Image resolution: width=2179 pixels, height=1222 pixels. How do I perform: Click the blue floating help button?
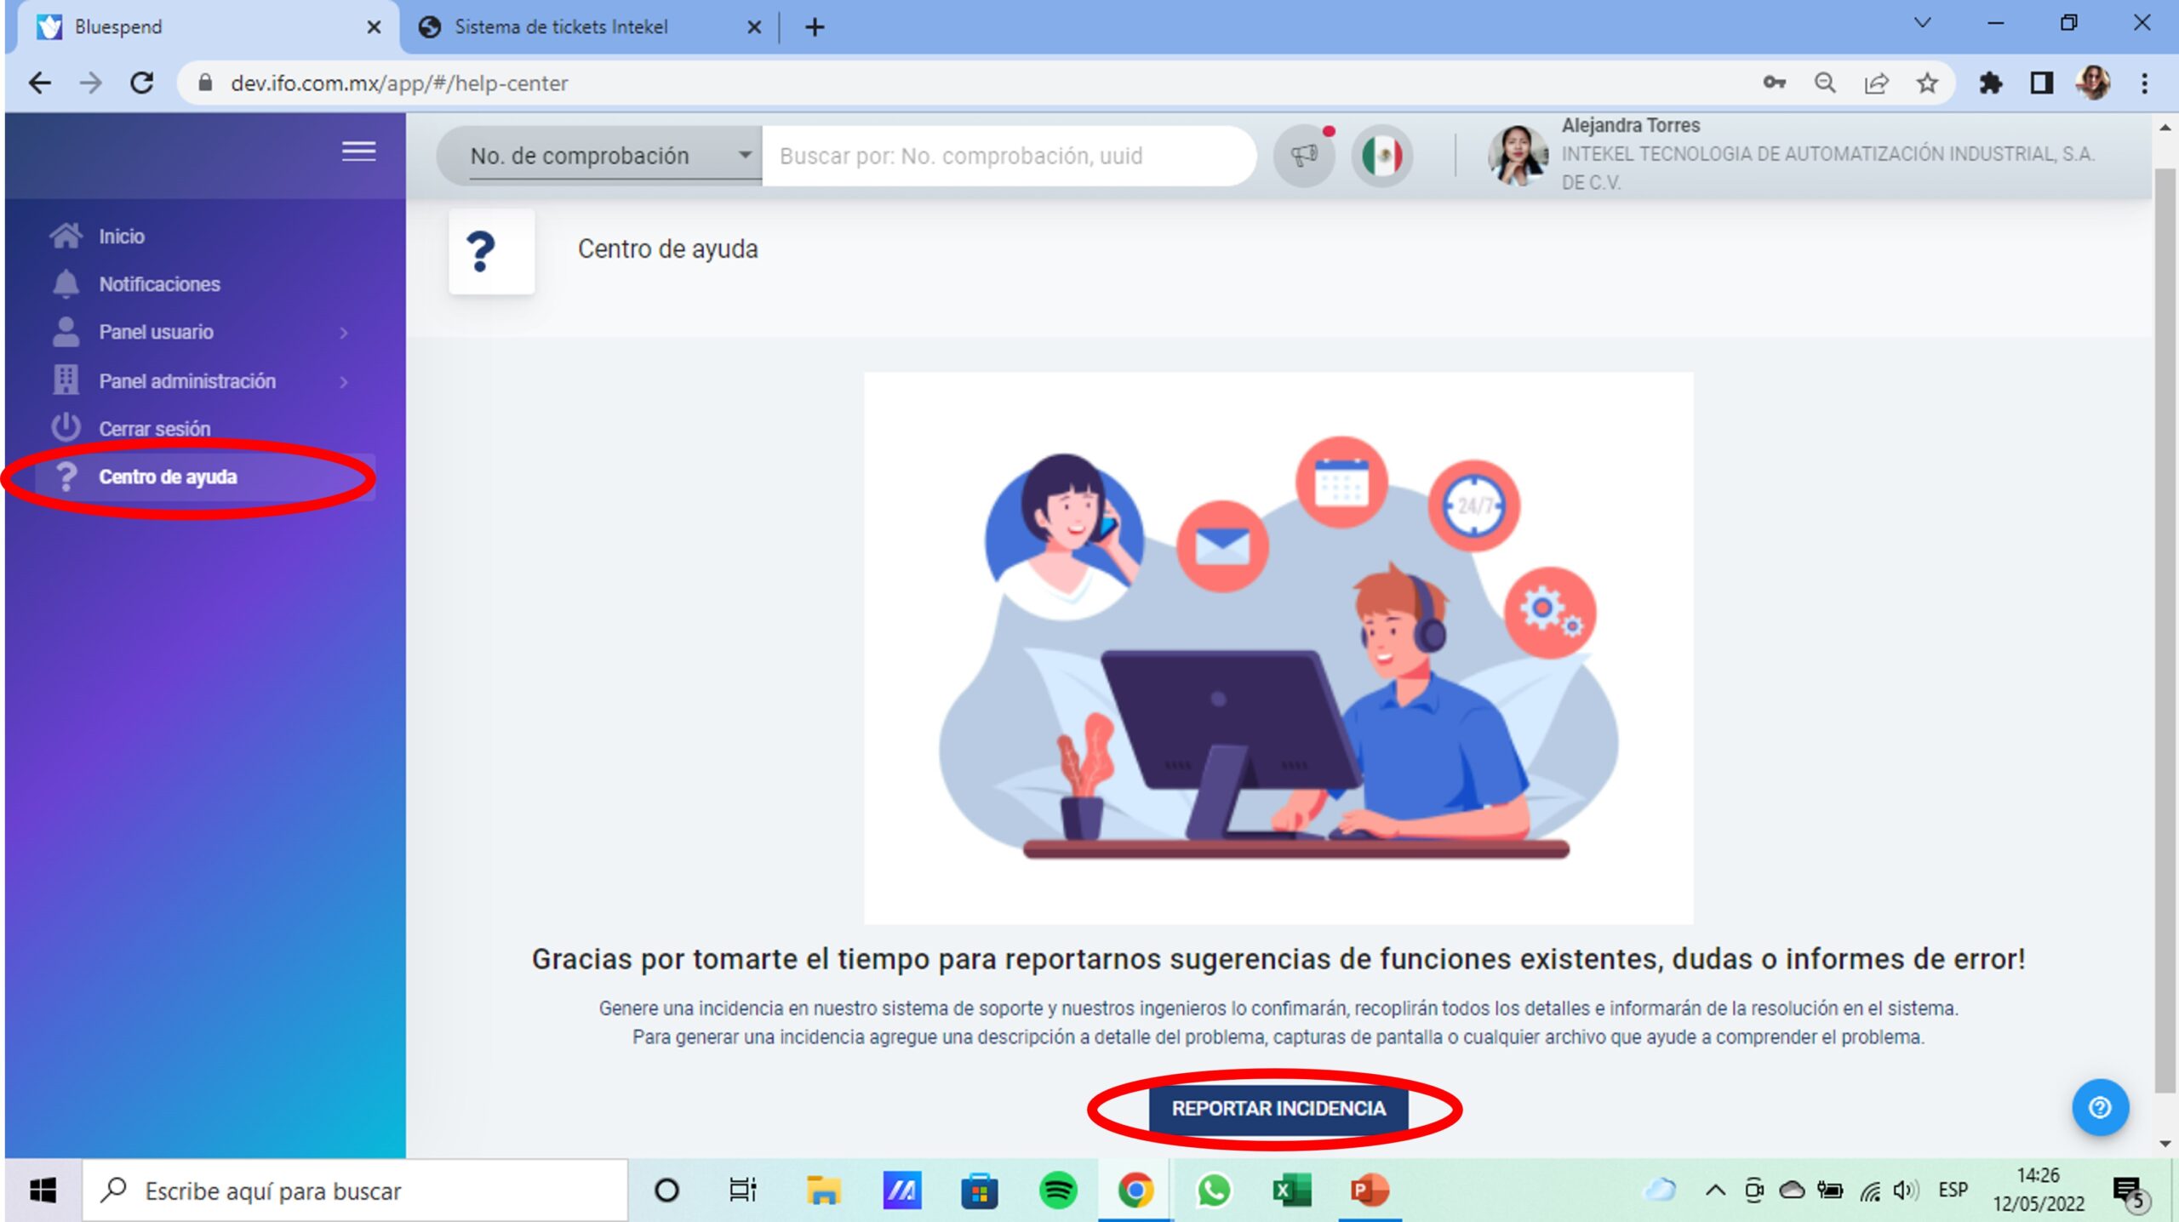click(2099, 1107)
